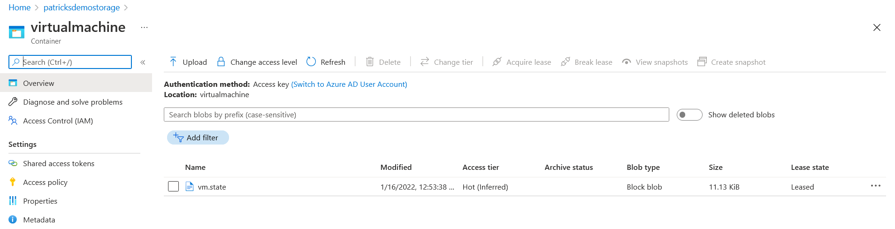
Task: Click the Upload arrow icon
Action: 173,62
